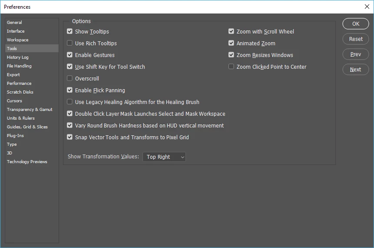Enable Zoom Clicked Point to Center
The height and width of the screenshot is (248, 374).
click(x=231, y=67)
